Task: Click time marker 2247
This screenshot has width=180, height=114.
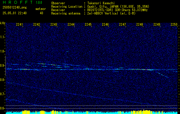Action: pyautogui.click(x=122, y=25)
